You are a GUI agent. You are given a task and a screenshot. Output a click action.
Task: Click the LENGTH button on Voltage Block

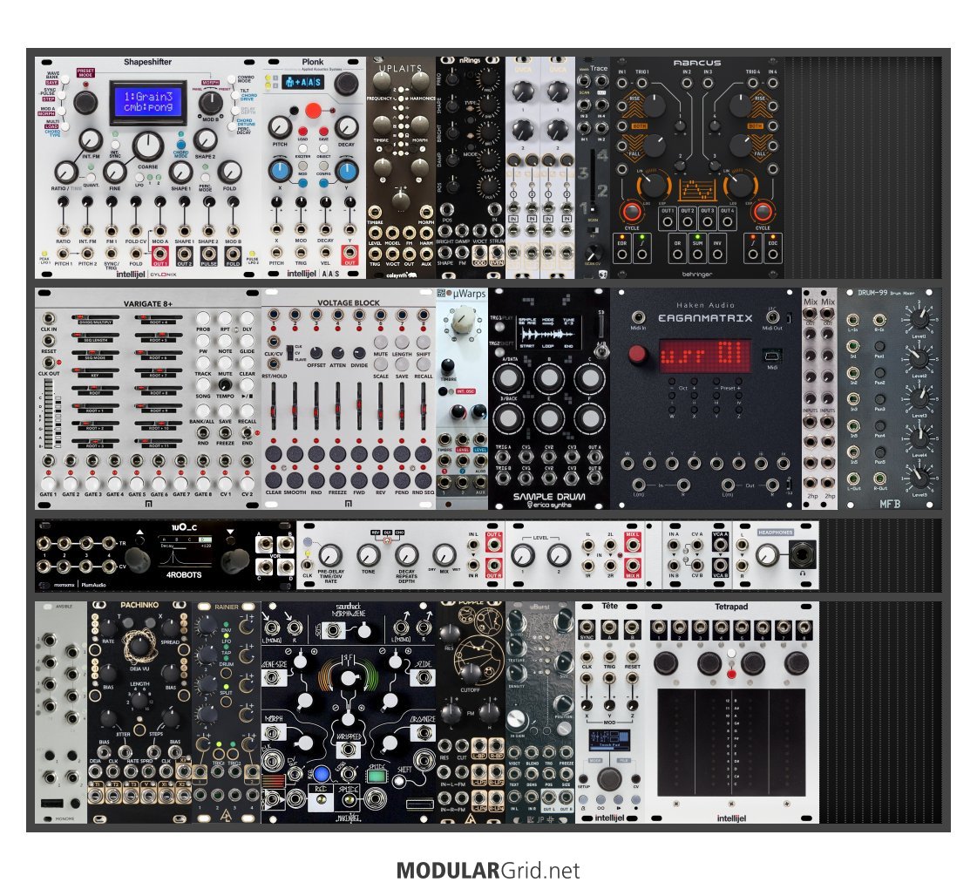[x=402, y=342]
